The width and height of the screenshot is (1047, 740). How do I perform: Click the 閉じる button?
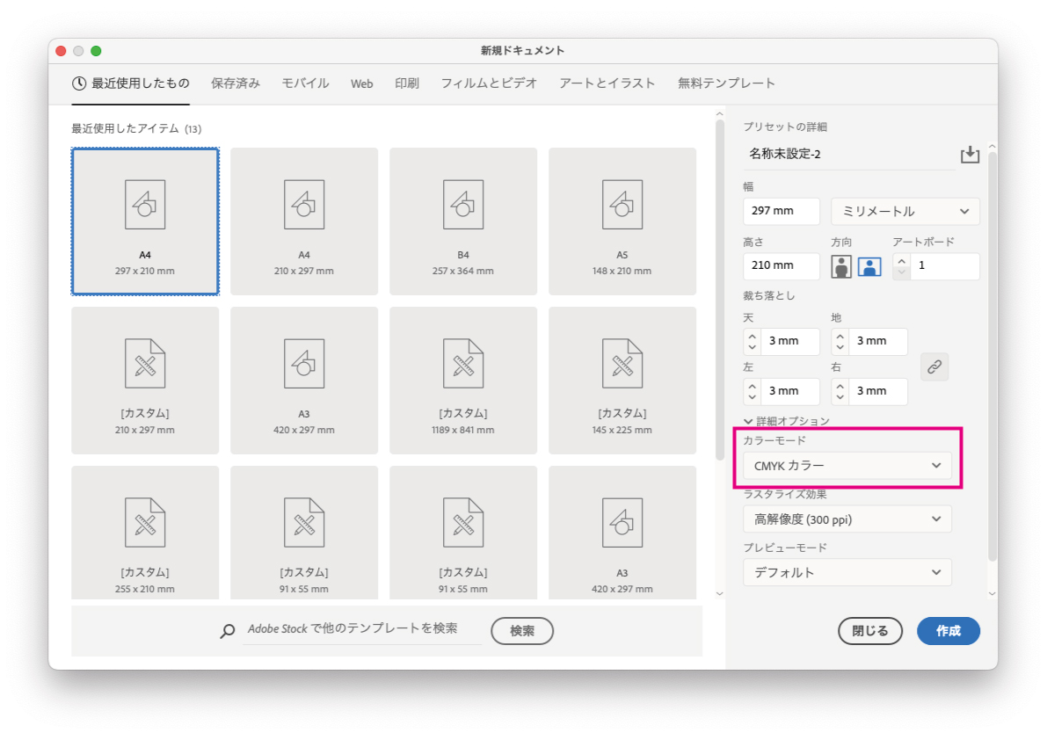(x=870, y=631)
